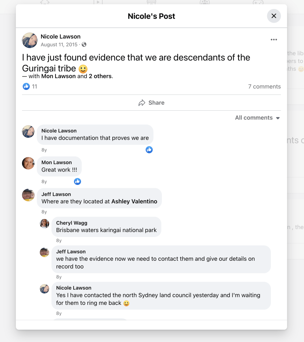Click the public globe privacy icon
The width and height of the screenshot is (304, 342).
click(x=84, y=44)
